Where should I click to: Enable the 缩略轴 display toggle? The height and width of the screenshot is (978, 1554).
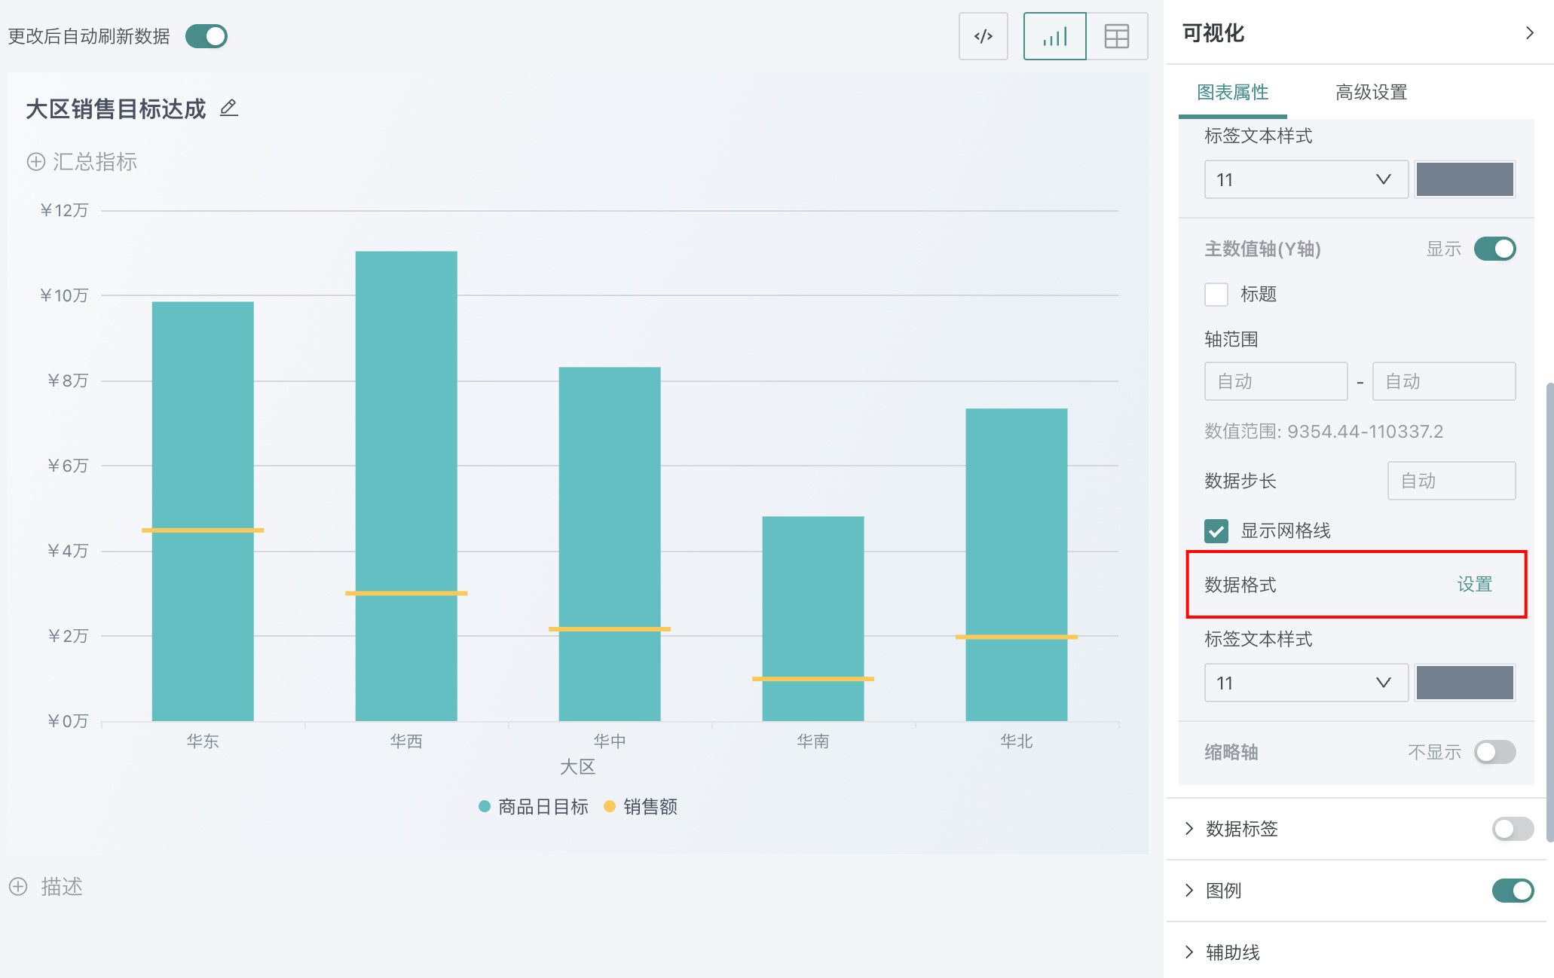click(1494, 752)
